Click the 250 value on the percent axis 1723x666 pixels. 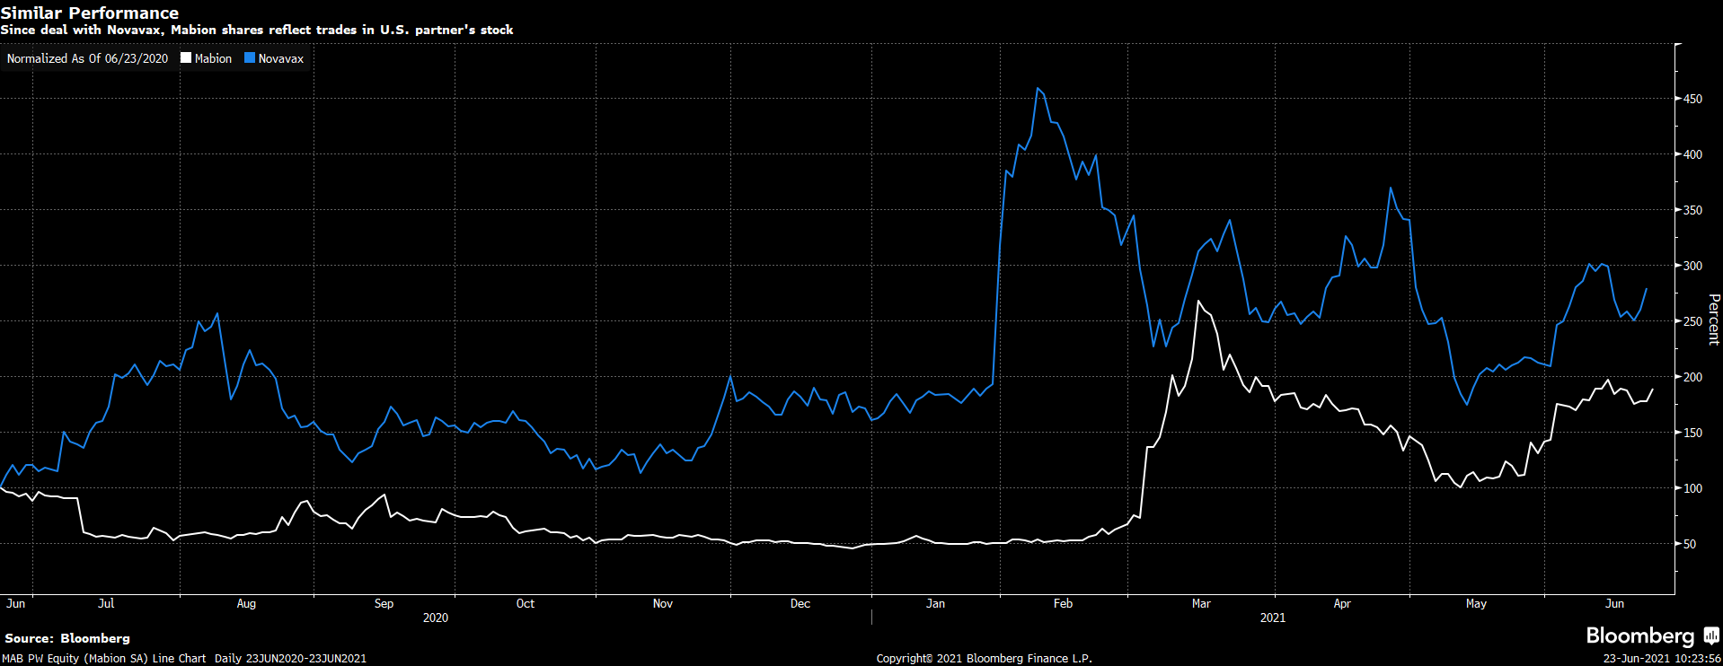[1692, 321]
